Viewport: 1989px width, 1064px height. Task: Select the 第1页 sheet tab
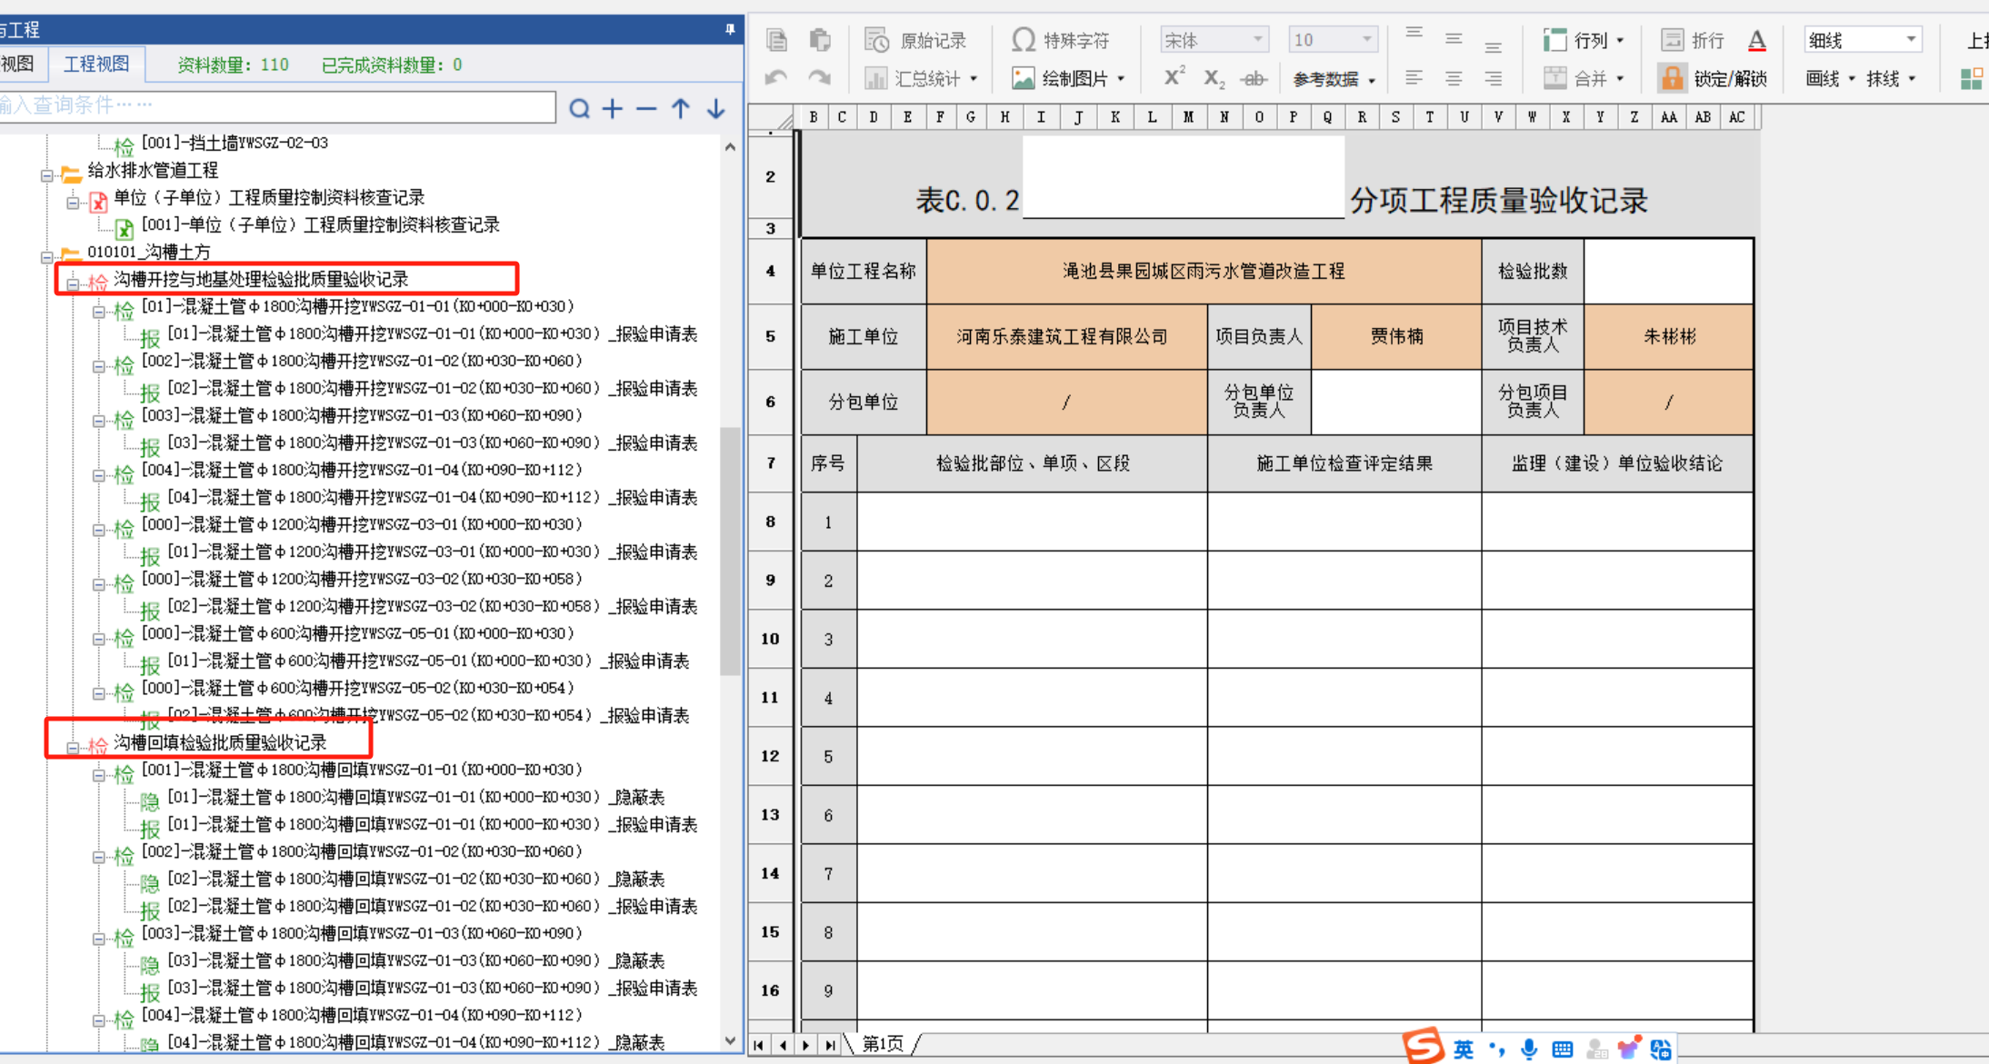coord(882,1044)
